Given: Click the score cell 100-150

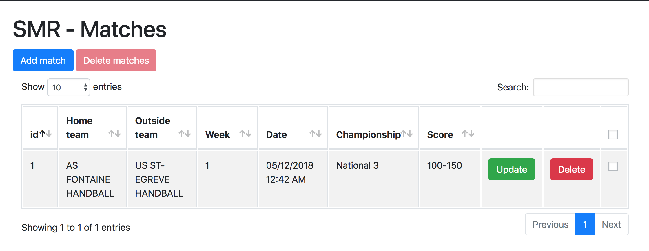Looking at the screenshot, I should pos(444,165).
